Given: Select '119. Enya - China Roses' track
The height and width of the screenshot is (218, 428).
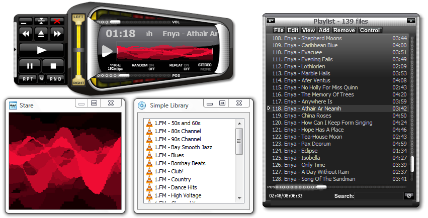Looking at the screenshot, I should click(339, 116).
